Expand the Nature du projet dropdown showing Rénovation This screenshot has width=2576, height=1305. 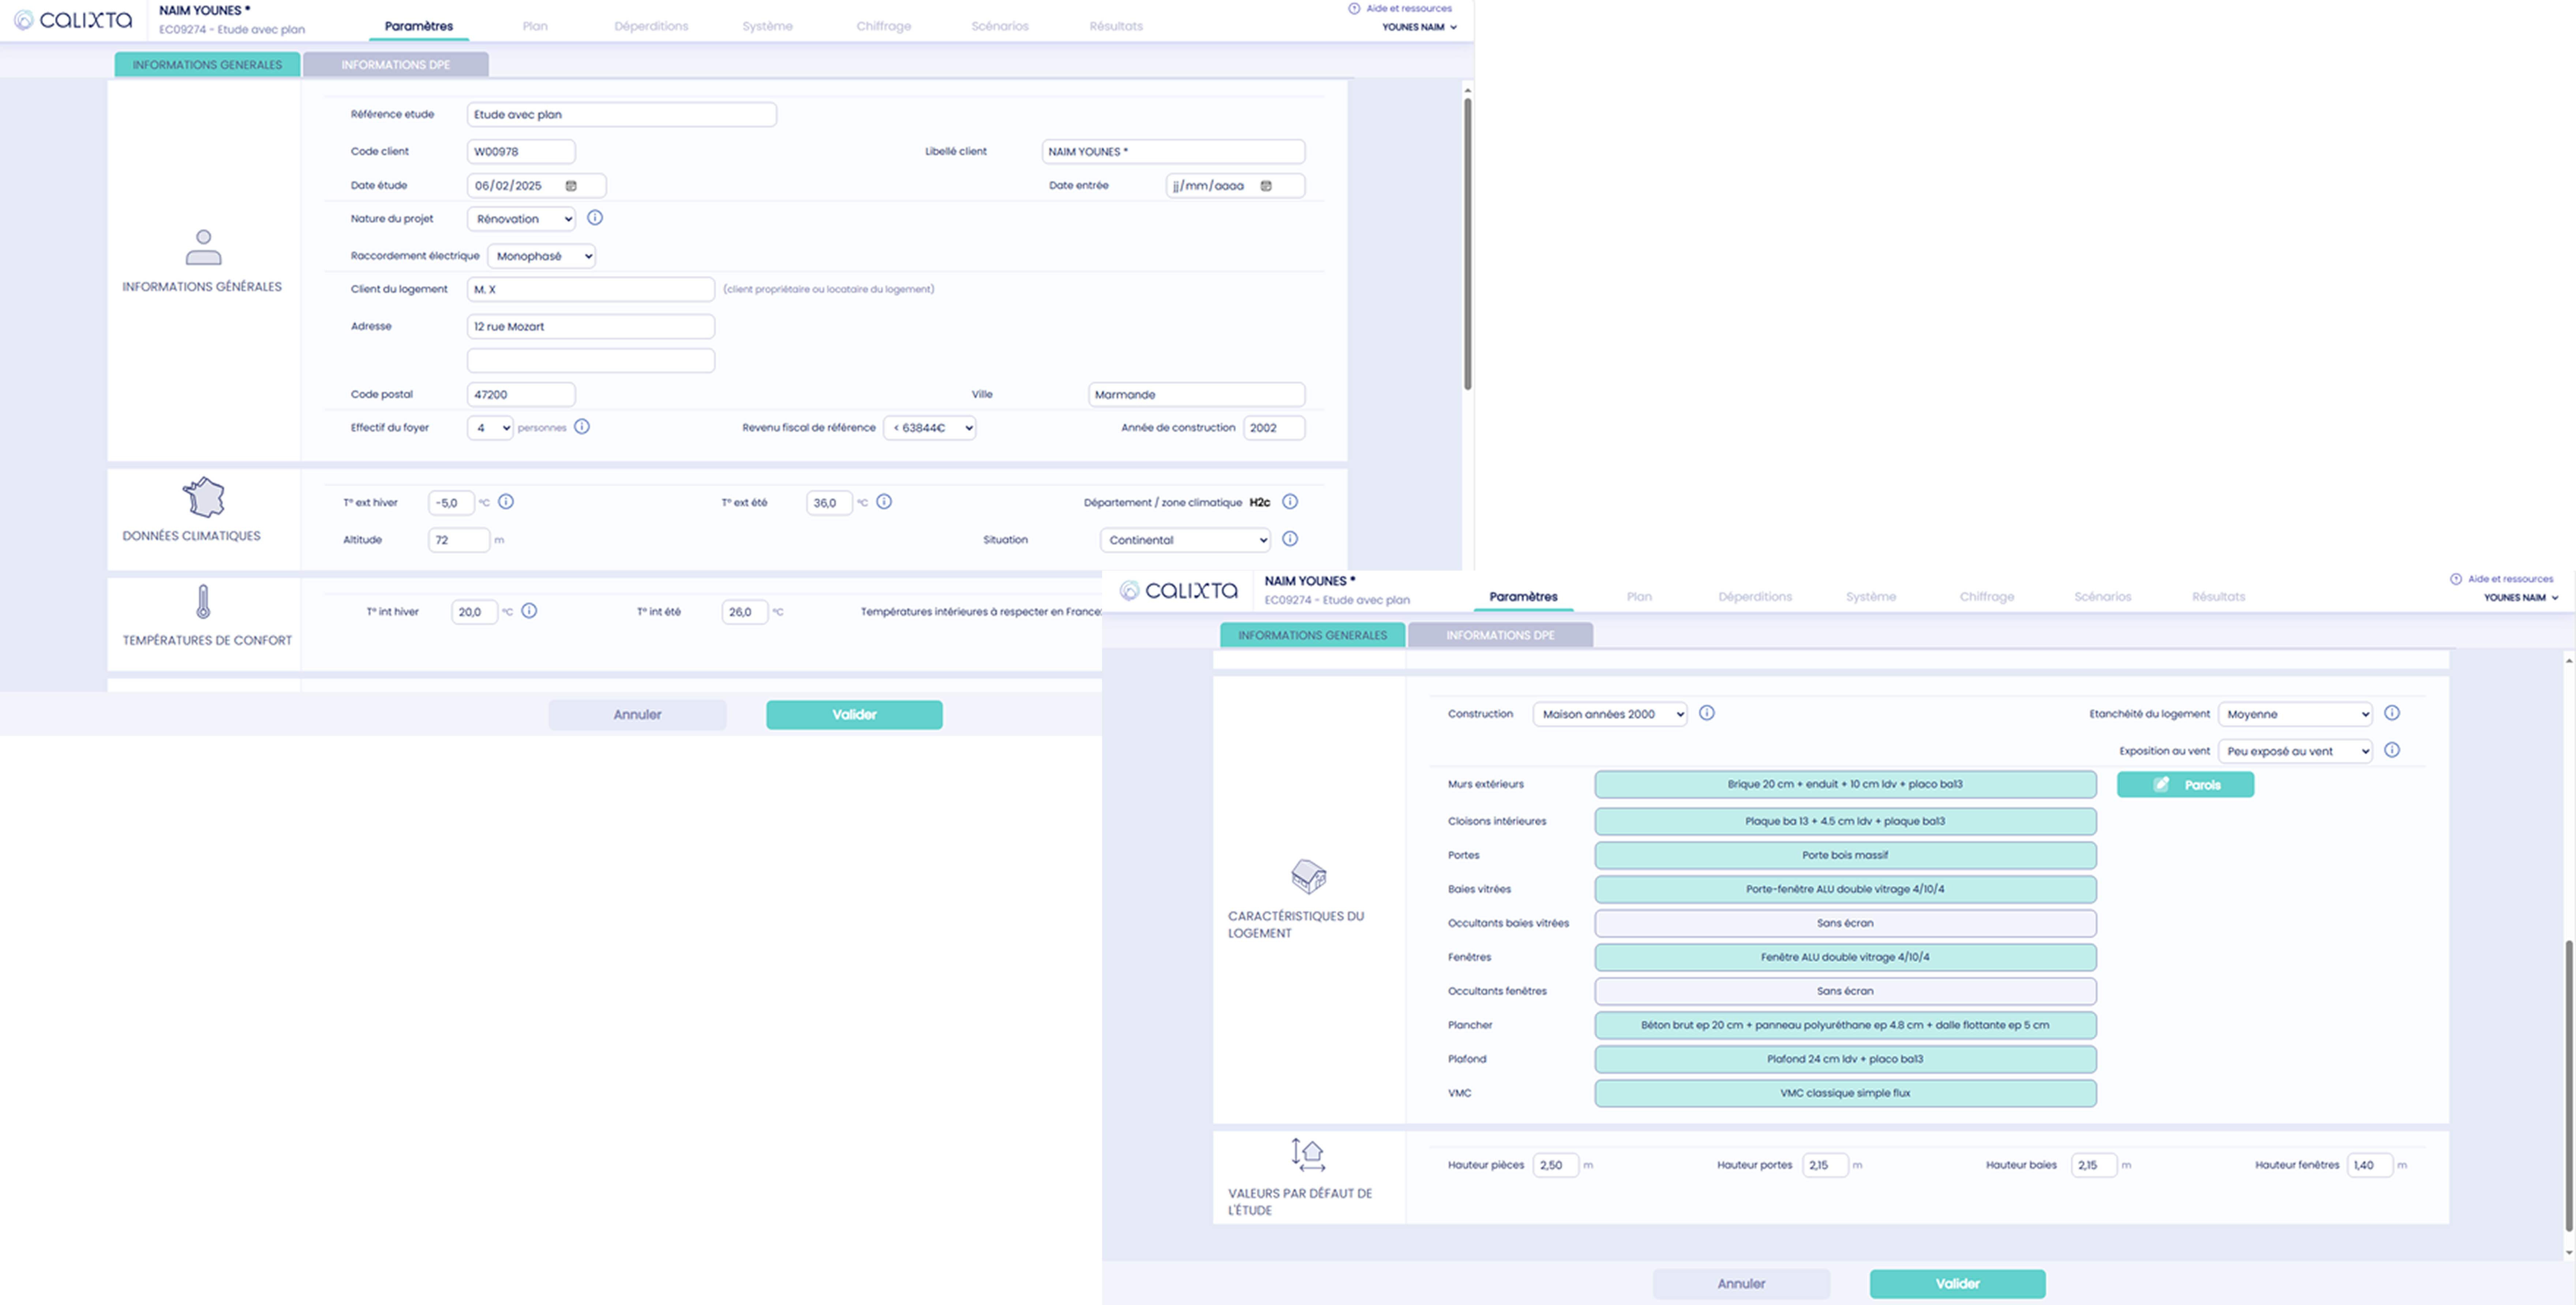pos(521,219)
